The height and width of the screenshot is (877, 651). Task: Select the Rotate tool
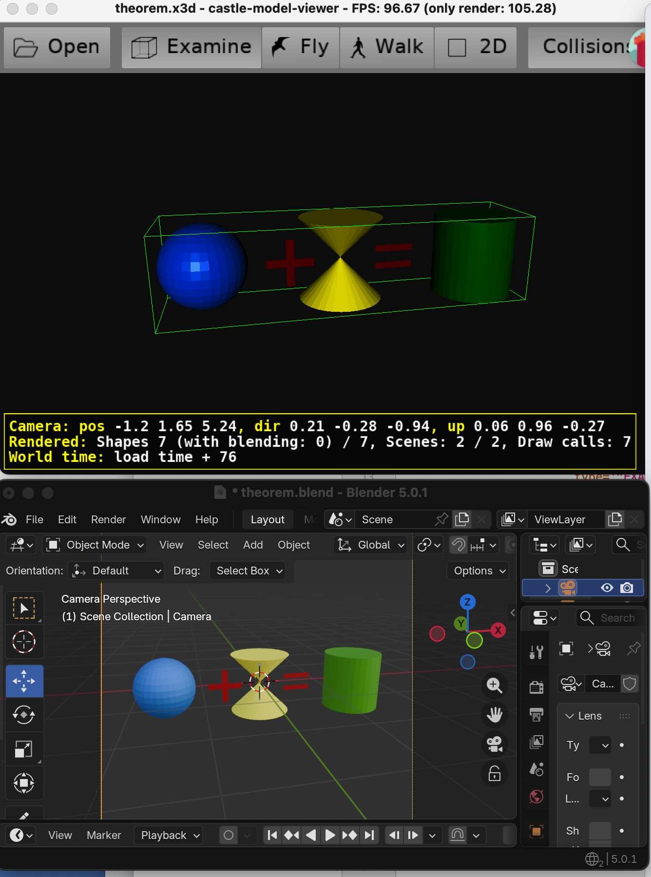[24, 715]
